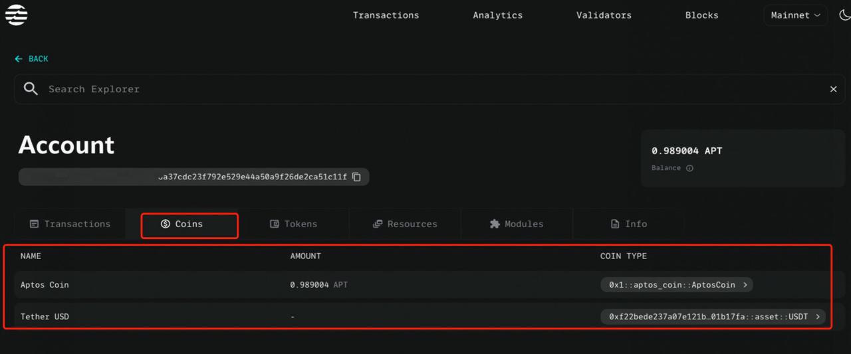This screenshot has width=851, height=354.
Task: Open the Mainnet network dropdown
Action: (x=795, y=15)
